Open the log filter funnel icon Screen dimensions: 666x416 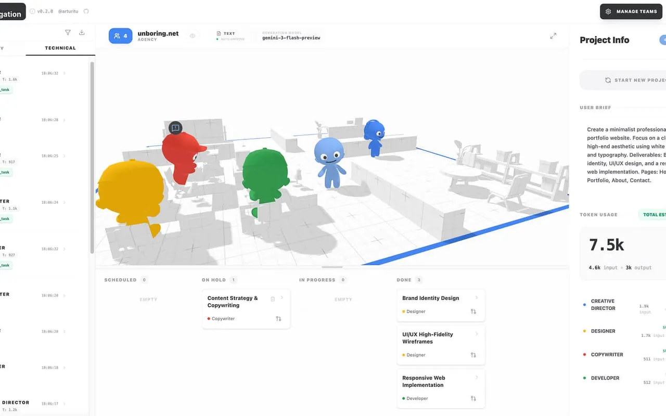coord(68,32)
